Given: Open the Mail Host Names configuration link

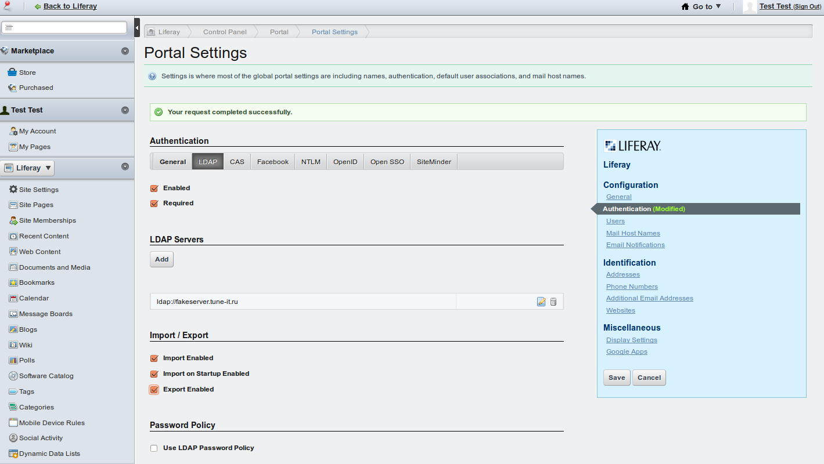Looking at the screenshot, I should (633, 233).
